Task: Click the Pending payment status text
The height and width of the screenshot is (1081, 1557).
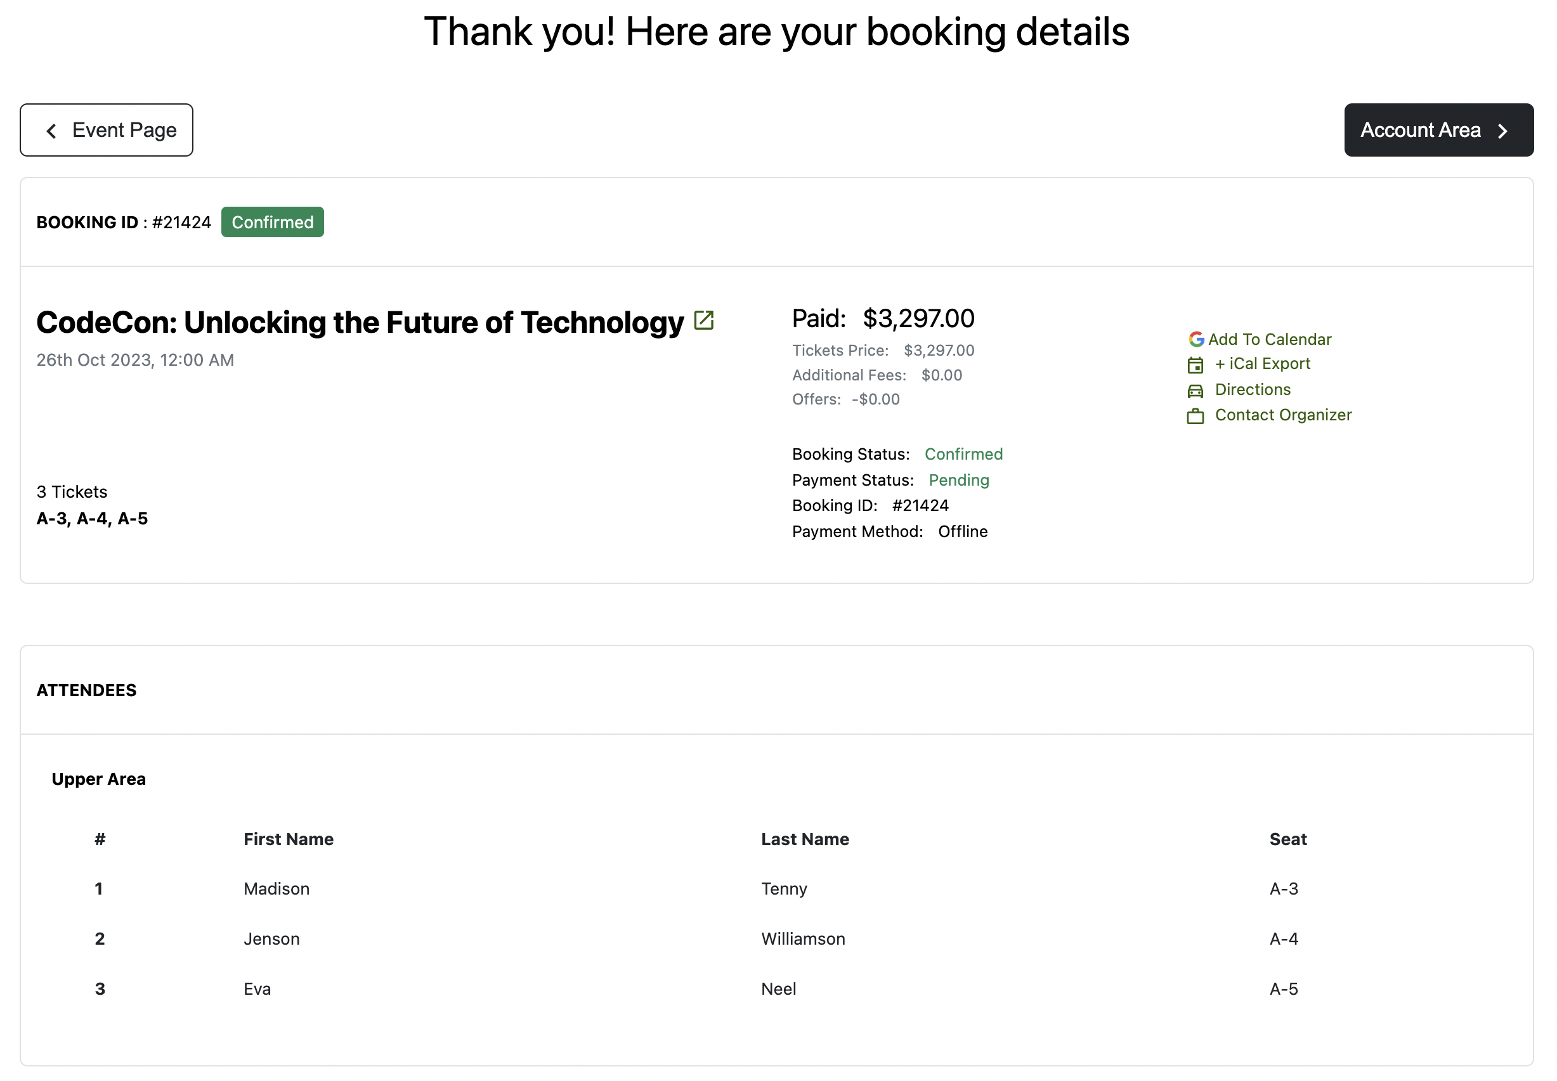Action: [x=959, y=480]
